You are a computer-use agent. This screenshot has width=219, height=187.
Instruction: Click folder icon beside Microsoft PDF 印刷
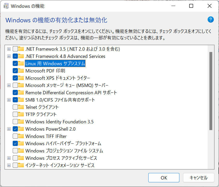(21, 71)
